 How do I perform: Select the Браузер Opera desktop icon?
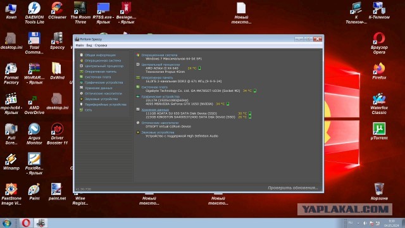(379, 43)
